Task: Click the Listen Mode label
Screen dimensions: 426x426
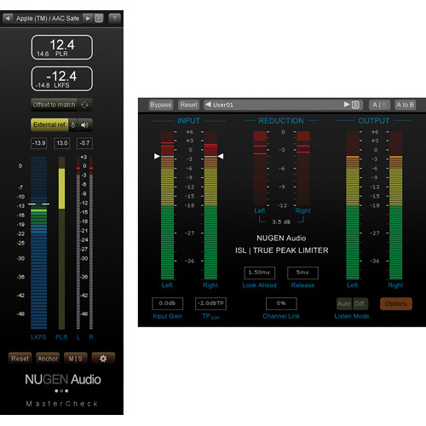Action: click(352, 316)
